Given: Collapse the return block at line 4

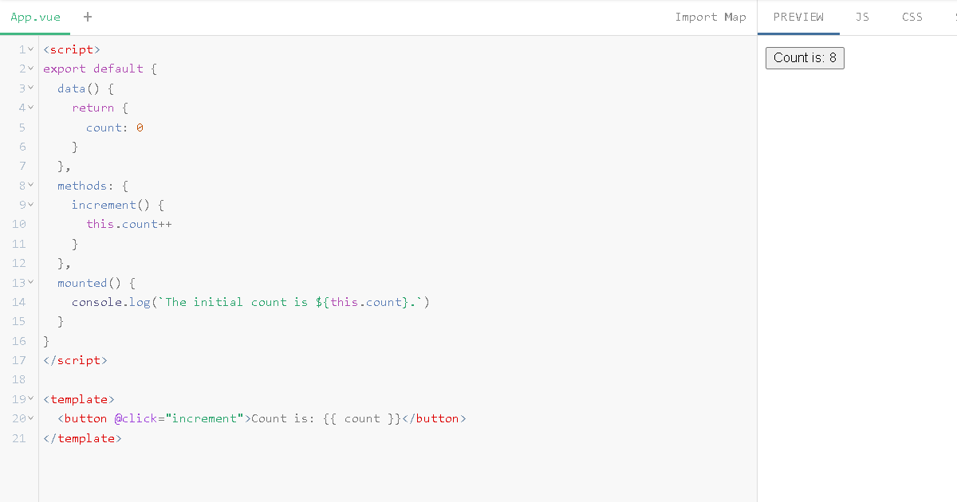Looking at the screenshot, I should [x=31, y=108].
